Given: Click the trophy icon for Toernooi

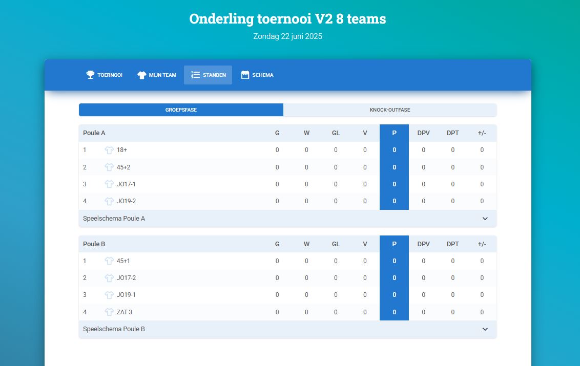Looking at the screenshot, I should coord(90,75).
